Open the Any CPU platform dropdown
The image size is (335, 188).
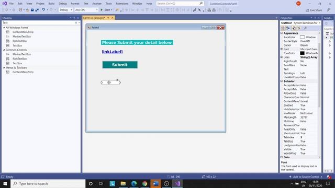pos(97,10)
